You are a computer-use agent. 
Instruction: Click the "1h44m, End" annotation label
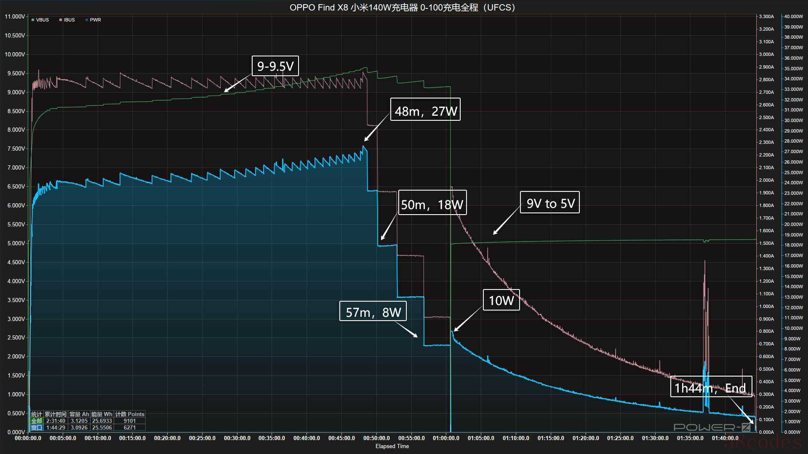coord(711,387)
